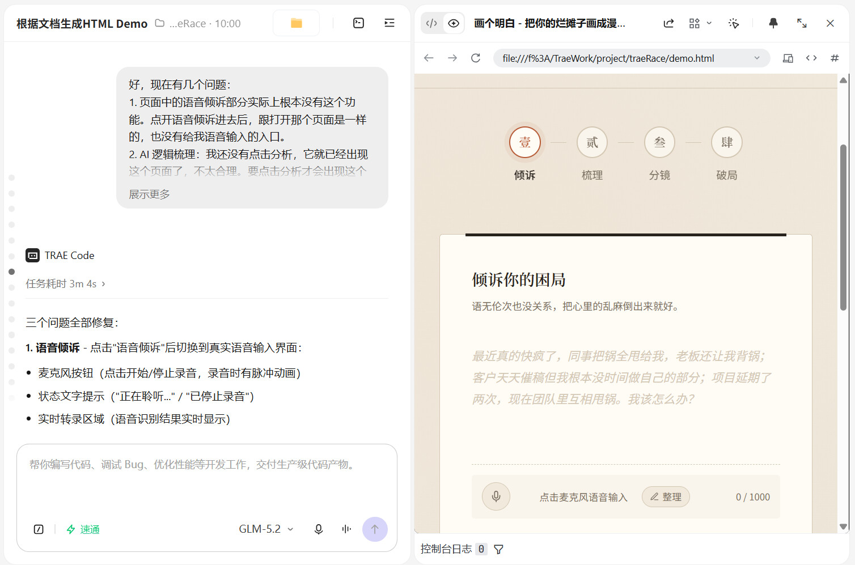Switch to eye preview mode
The image size is (855, 565).
454,23
